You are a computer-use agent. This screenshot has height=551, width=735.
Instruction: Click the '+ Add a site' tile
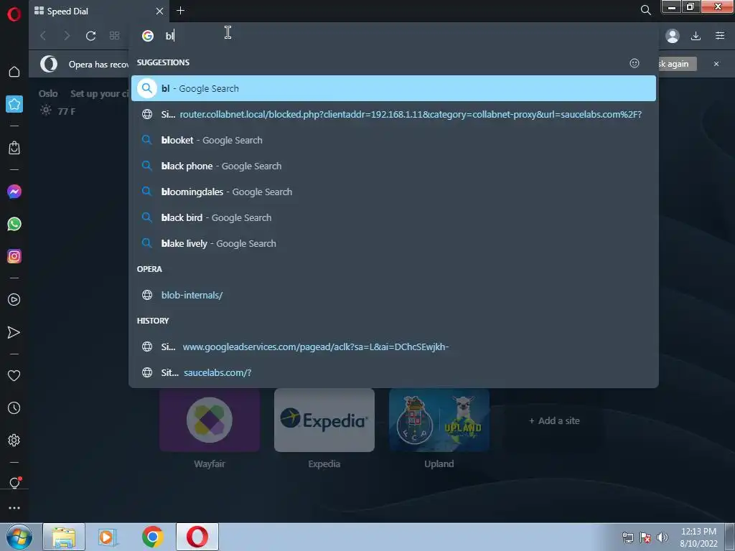click(554, 420)
